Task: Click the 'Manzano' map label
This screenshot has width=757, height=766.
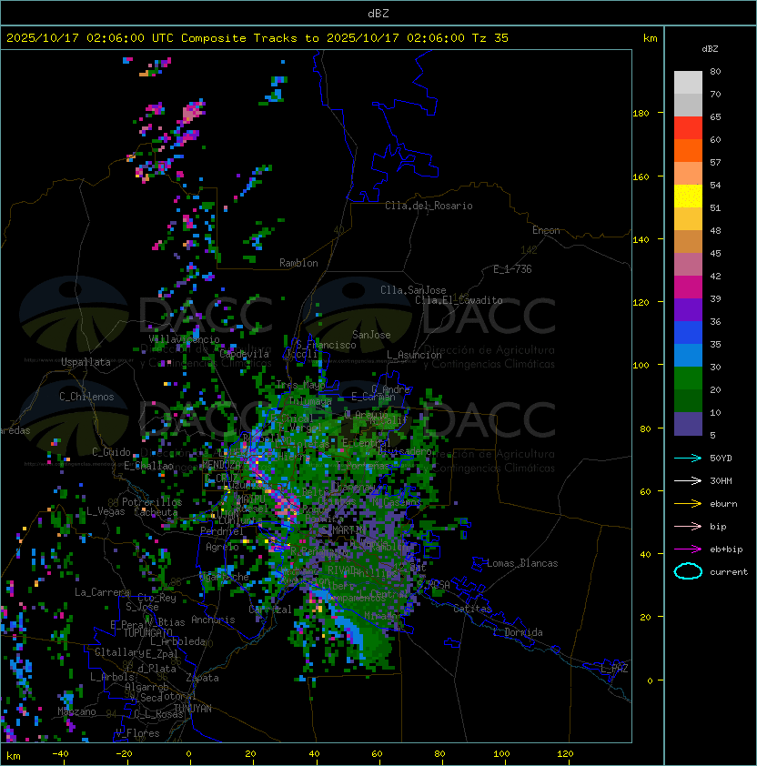Action: (x=76, y=711)
